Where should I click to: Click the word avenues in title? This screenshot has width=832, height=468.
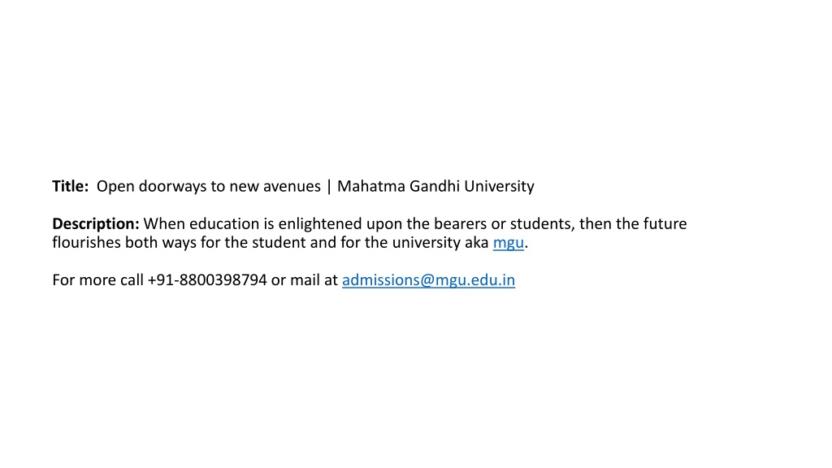(292, 187)
